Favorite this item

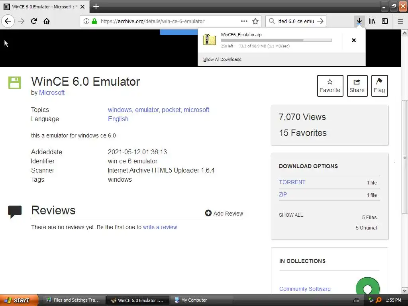(330, 86)
